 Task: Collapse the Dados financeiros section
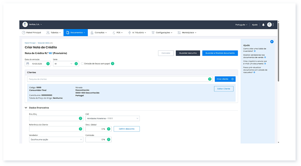pyautogui.click(x=26, y=108)
